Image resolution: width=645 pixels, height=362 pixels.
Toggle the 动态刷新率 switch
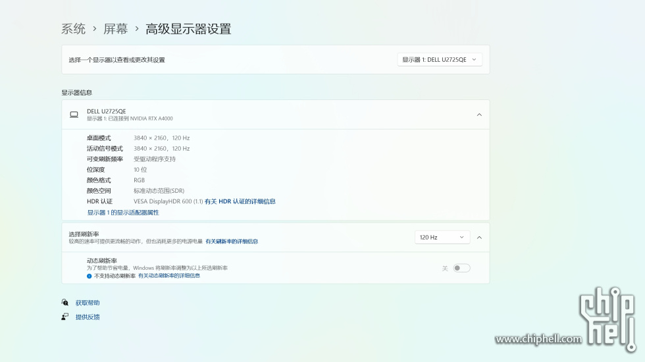pyautogui.click(x=461, y=269)
